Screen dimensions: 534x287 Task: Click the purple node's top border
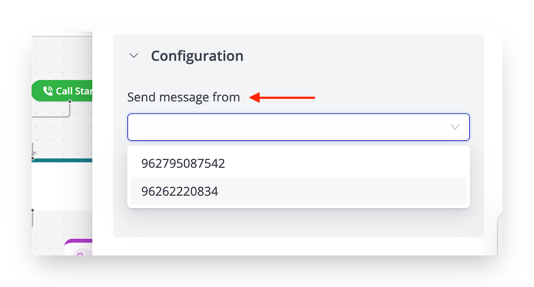pyautogui.click(x=79, y=240)
